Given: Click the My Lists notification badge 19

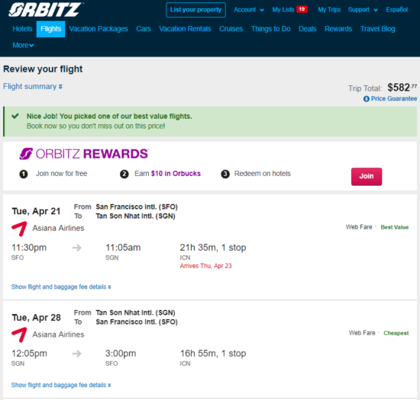Looking at the screenshot, I should click(x=302, y=9).
